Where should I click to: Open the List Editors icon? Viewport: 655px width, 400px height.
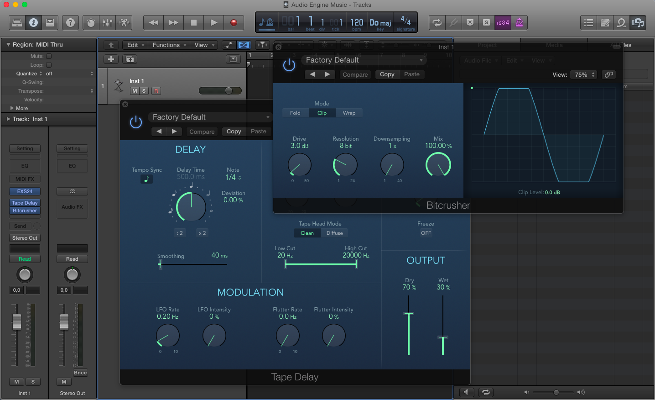pyautogui.click(x=589, y=22)
